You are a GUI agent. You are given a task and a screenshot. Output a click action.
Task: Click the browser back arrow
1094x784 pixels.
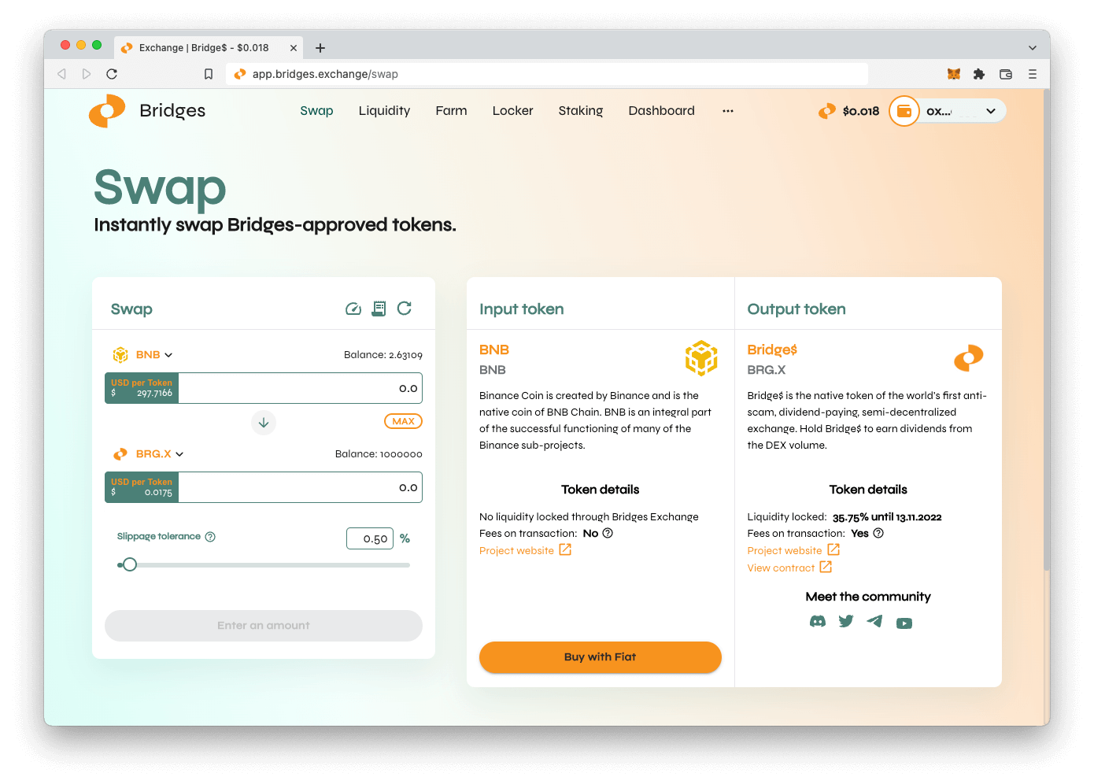61,74
